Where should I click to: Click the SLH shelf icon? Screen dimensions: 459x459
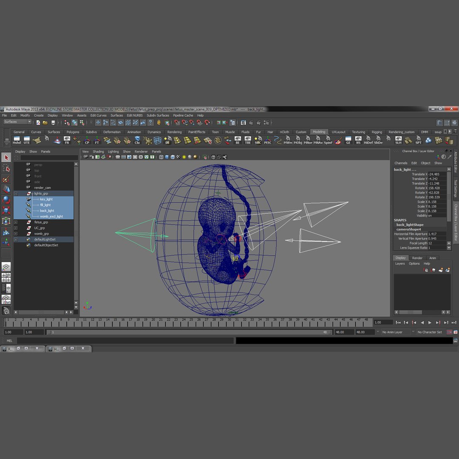coord(398,140)
